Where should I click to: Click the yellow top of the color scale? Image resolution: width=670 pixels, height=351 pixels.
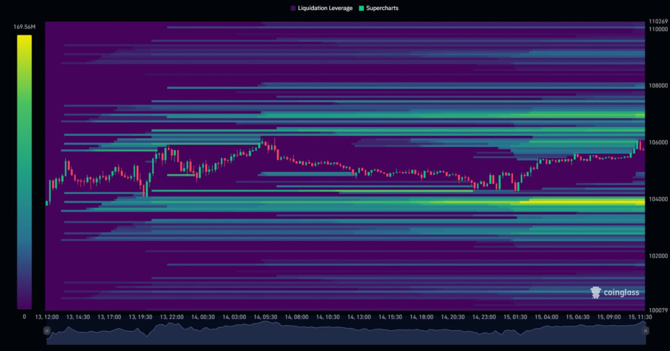coord(24,39)
